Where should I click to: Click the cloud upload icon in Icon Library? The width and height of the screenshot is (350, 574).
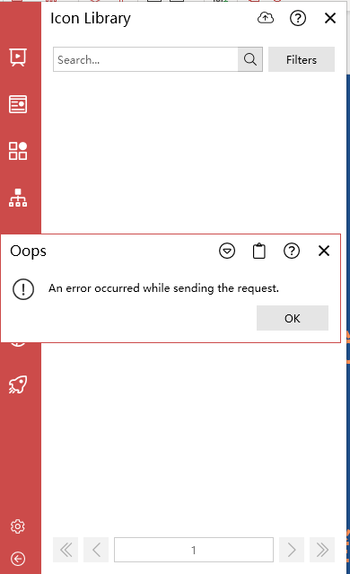[266, 18]
